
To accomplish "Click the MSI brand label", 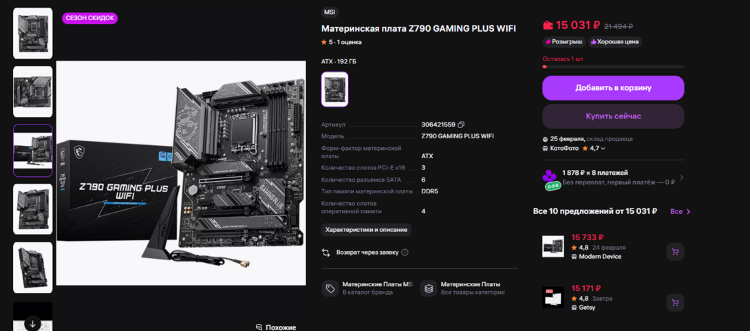I will (330, 13).
